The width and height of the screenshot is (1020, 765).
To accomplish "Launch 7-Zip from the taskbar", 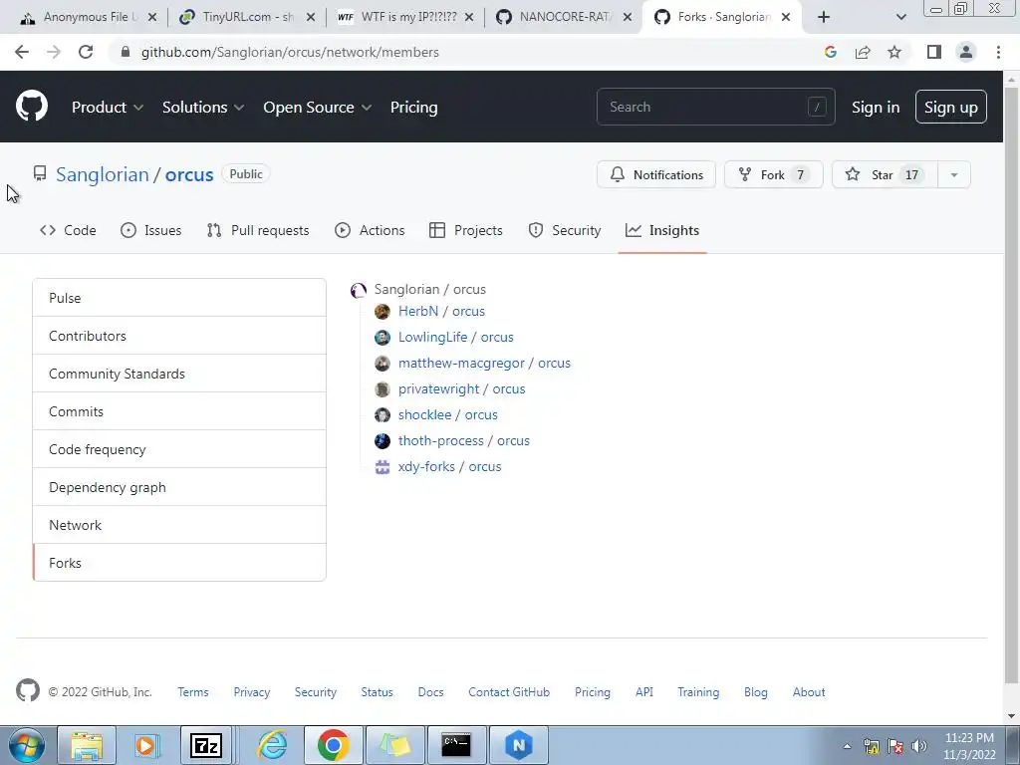I will click(x=206, y=745).
